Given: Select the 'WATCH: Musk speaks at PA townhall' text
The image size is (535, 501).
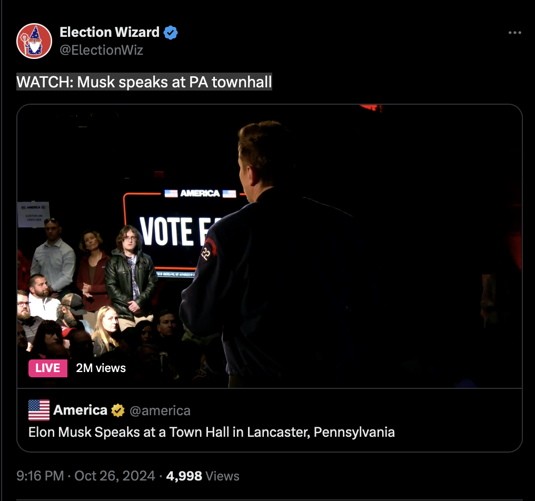Looking at the screenshot, I should (x=144, y=82).
